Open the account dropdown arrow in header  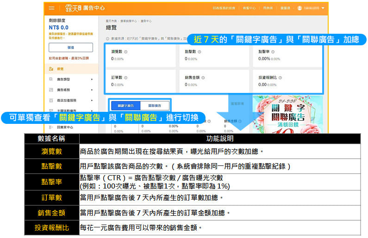pos(323,8)
